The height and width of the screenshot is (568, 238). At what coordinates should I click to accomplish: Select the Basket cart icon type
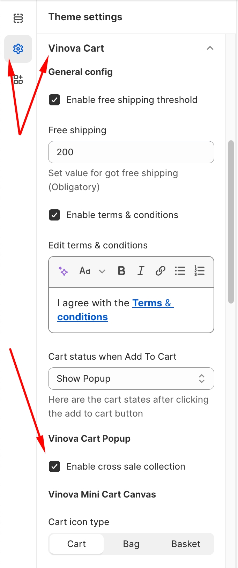[x=186, y=544]
